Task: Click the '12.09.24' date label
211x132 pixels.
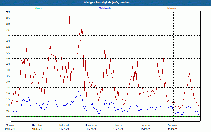Action: [91, 129]
